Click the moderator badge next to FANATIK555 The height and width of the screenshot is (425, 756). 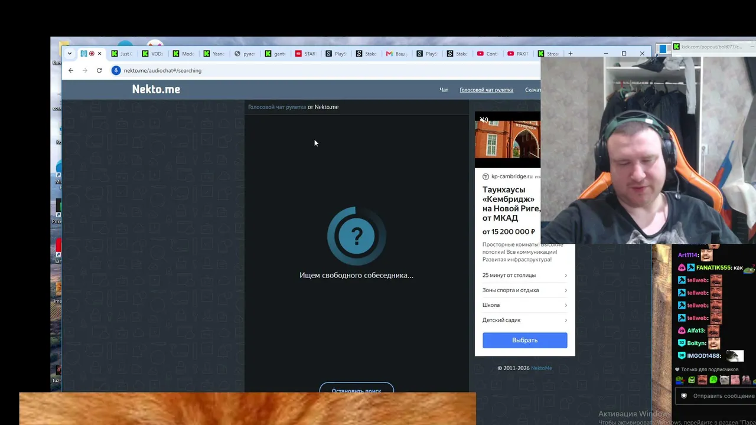pos(691,267)
